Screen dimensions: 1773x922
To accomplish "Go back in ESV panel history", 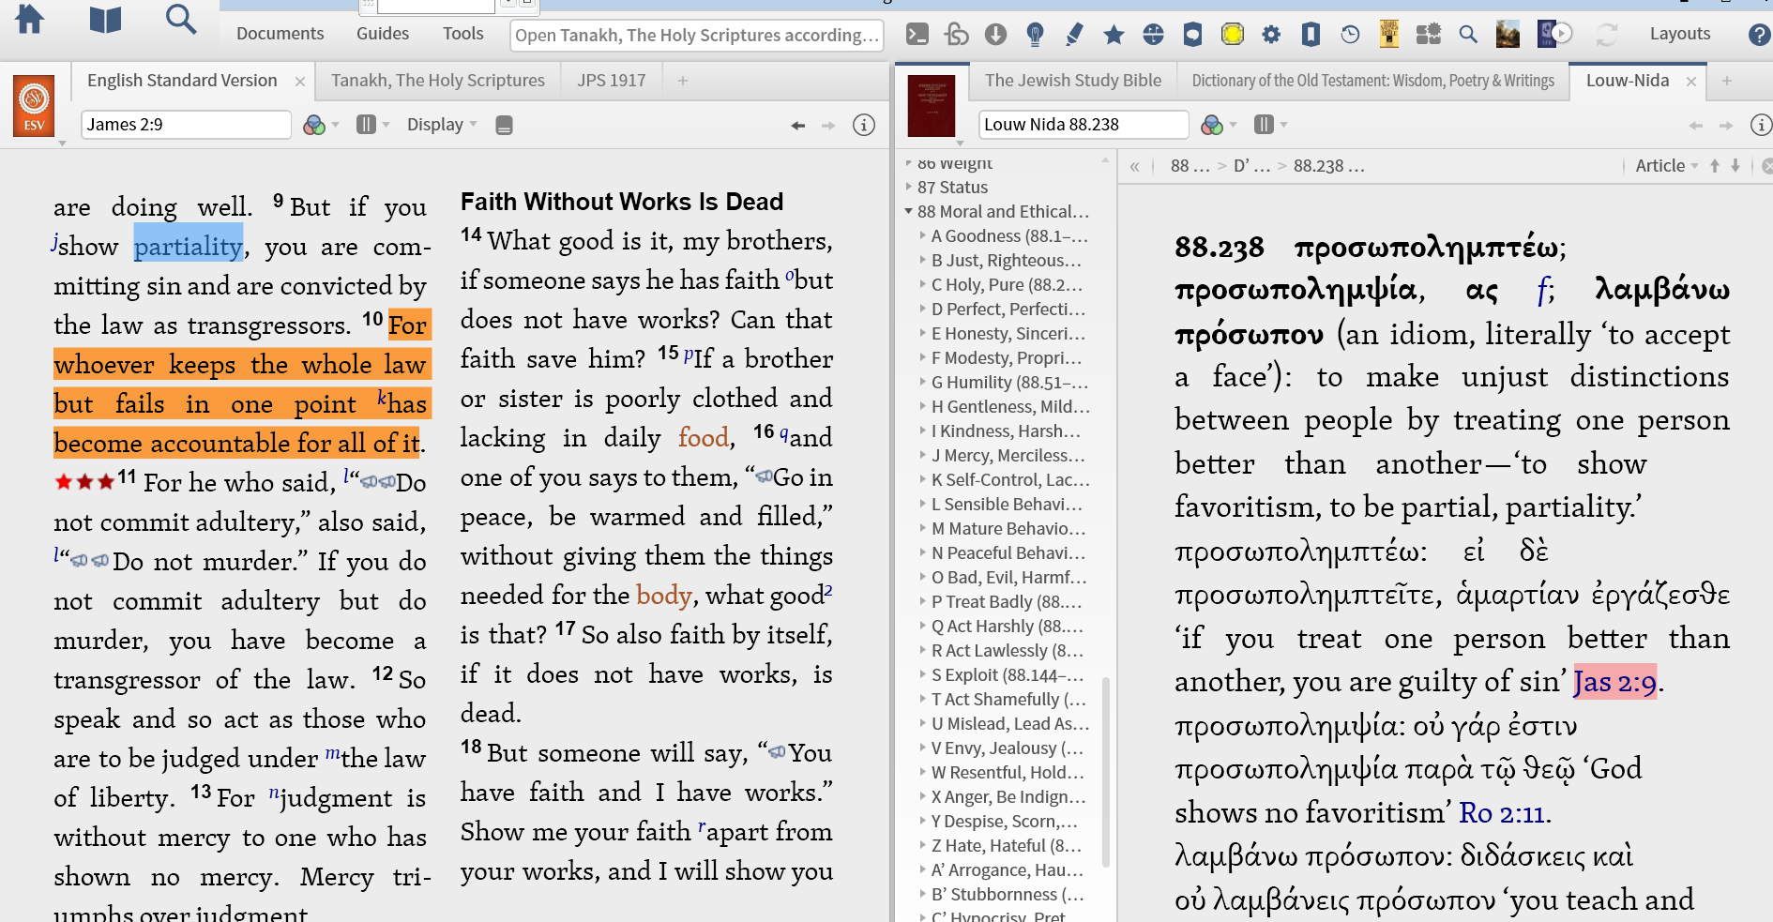I will tap(798, 125).
